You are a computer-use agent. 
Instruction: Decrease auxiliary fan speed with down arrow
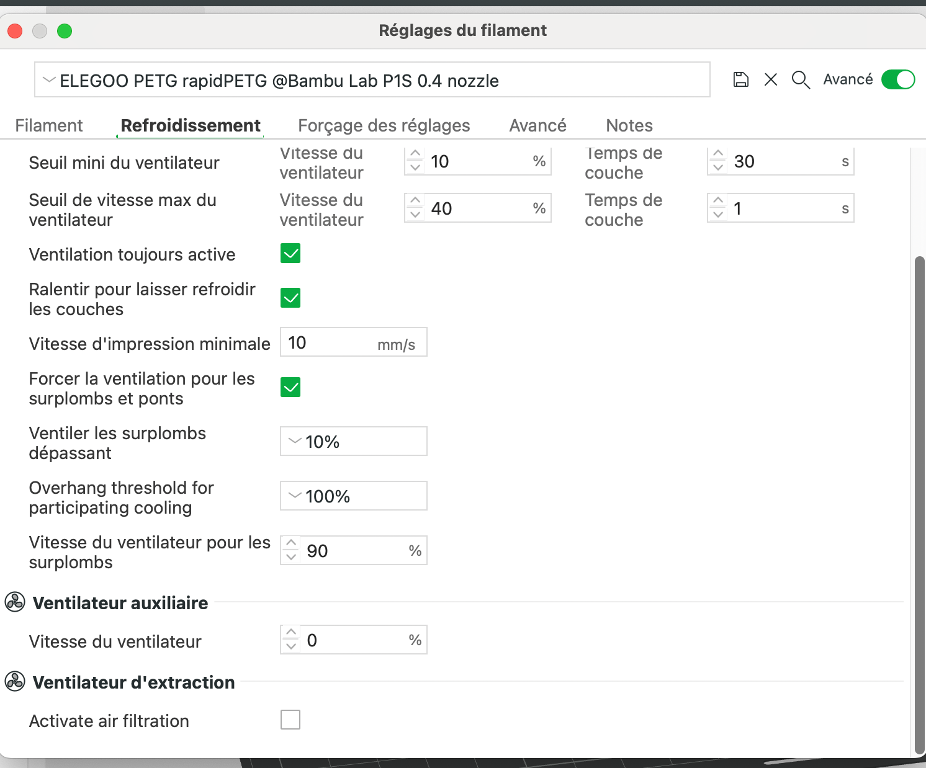coord(291,646)
